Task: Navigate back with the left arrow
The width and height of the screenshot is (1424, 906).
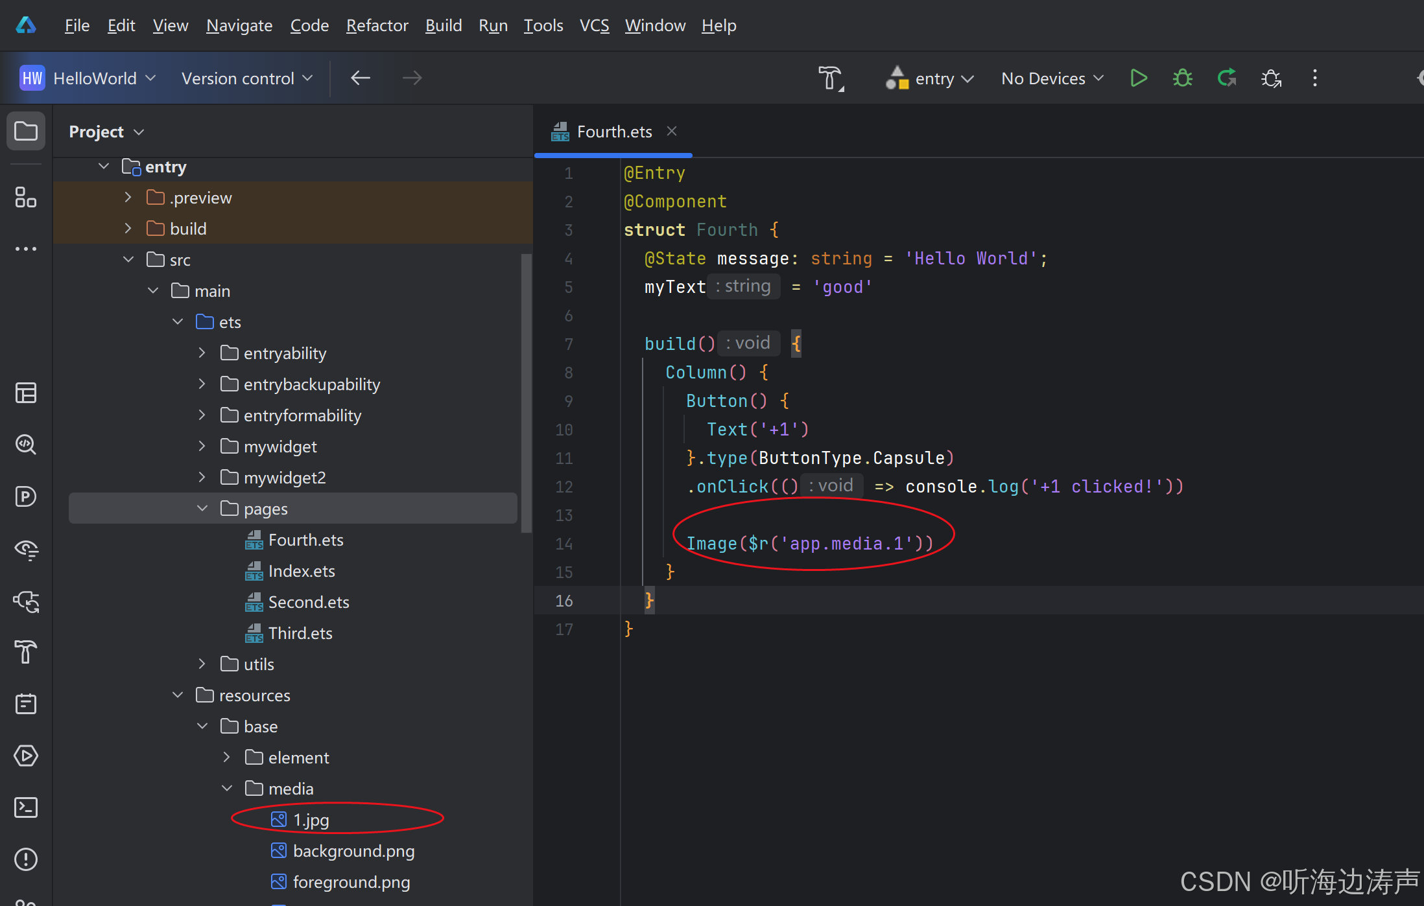Action: (x=361, y=78)
